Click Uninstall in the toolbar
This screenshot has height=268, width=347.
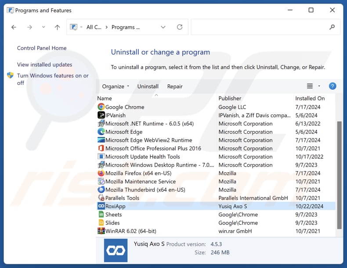pyautogui.click(x=148, y=86)
